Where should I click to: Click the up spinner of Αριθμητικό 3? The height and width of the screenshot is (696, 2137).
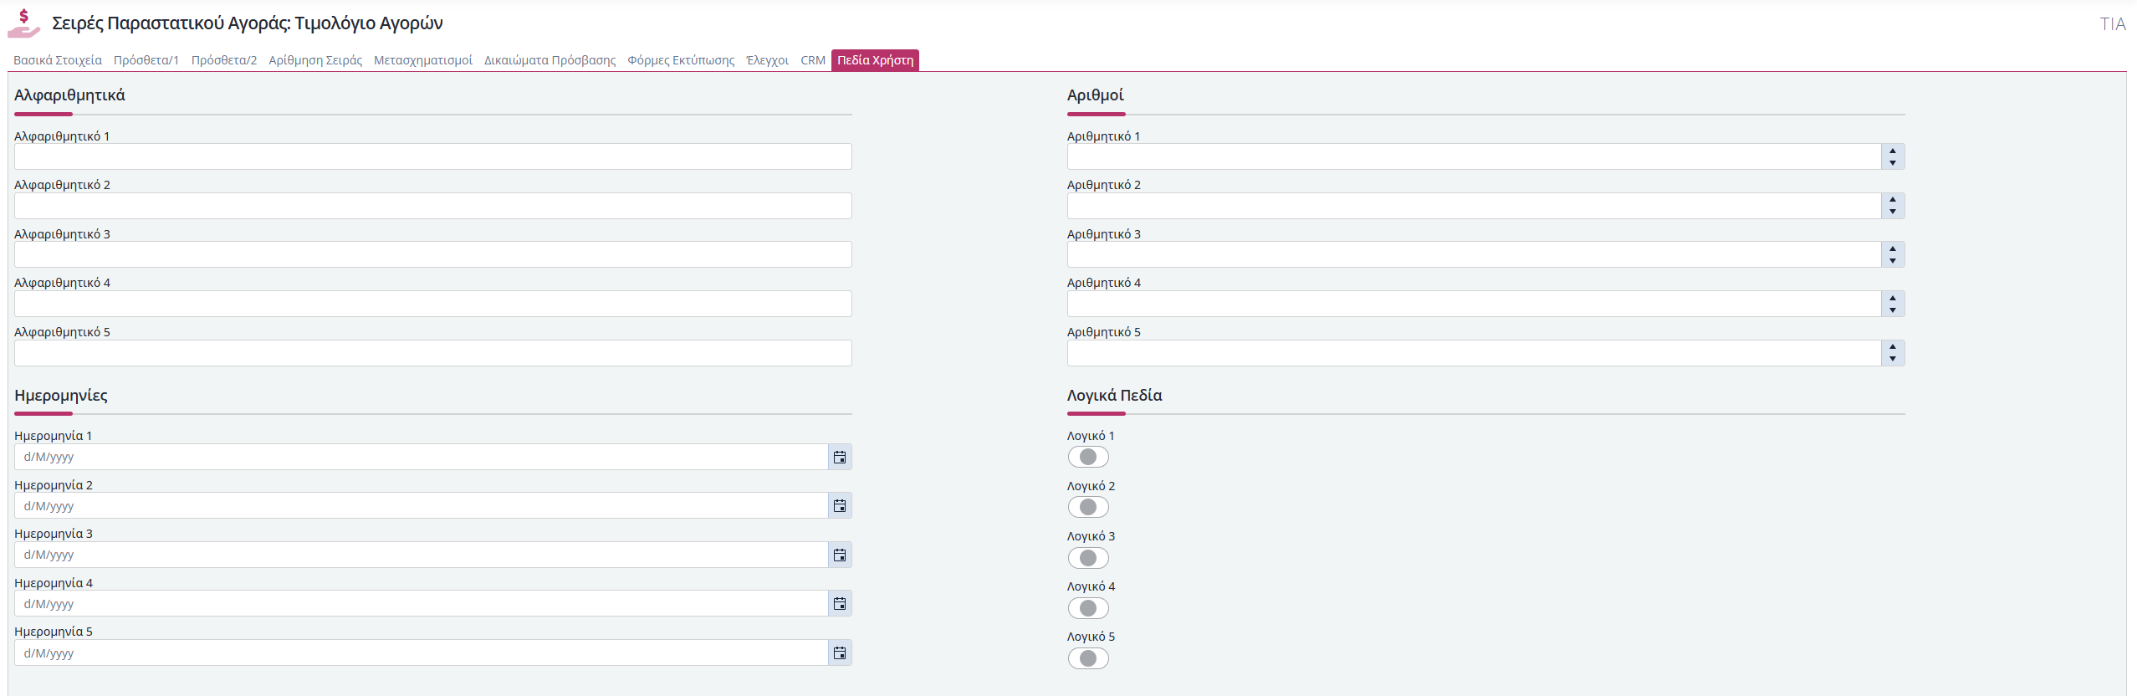pos(1893,249)
